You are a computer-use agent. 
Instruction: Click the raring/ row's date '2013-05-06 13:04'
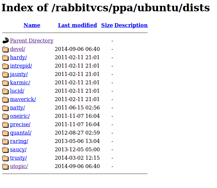[77, 141]
